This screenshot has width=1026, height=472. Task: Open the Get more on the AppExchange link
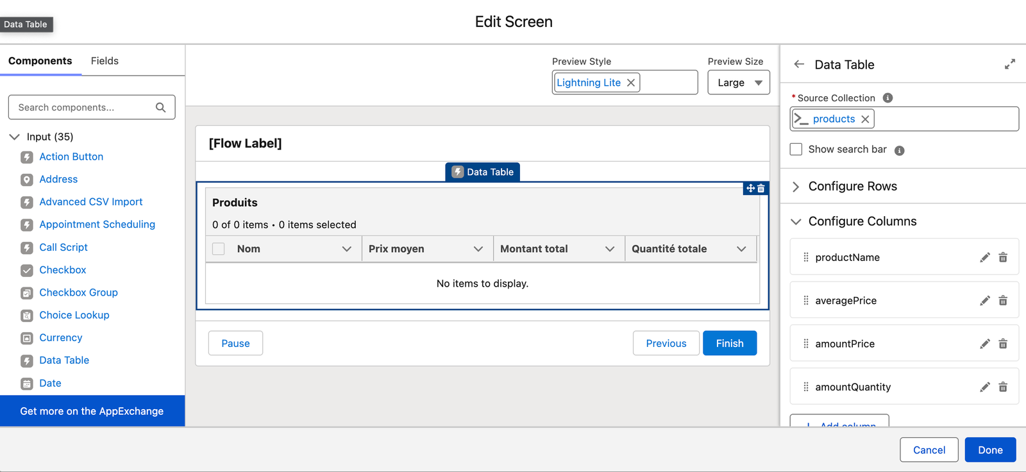tap(92, 411)
